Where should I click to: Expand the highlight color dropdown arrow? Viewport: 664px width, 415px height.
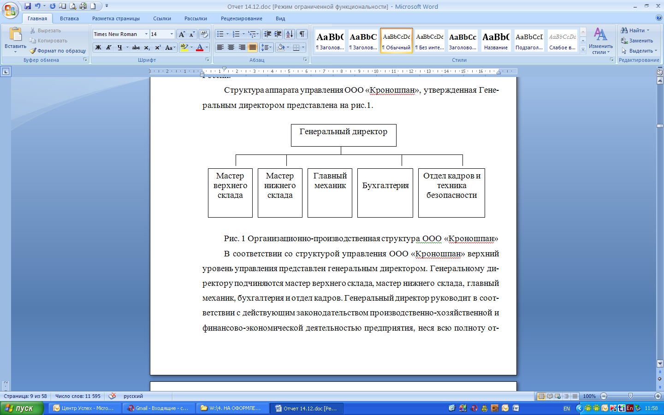coord(191,47)
